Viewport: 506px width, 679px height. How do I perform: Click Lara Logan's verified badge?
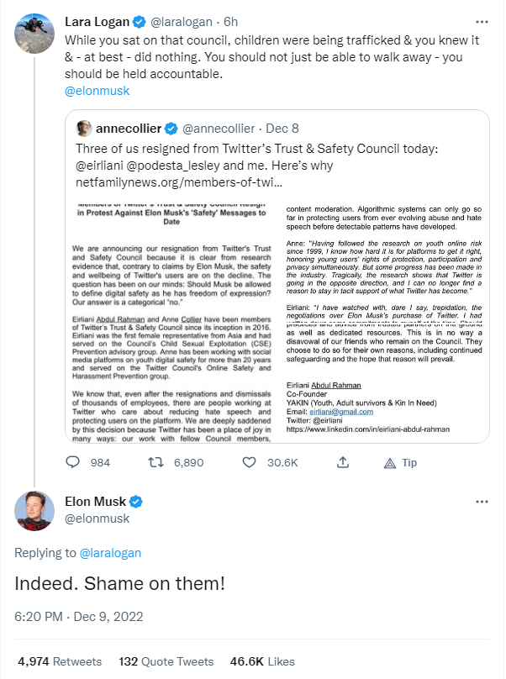click(x=138, y=21)
